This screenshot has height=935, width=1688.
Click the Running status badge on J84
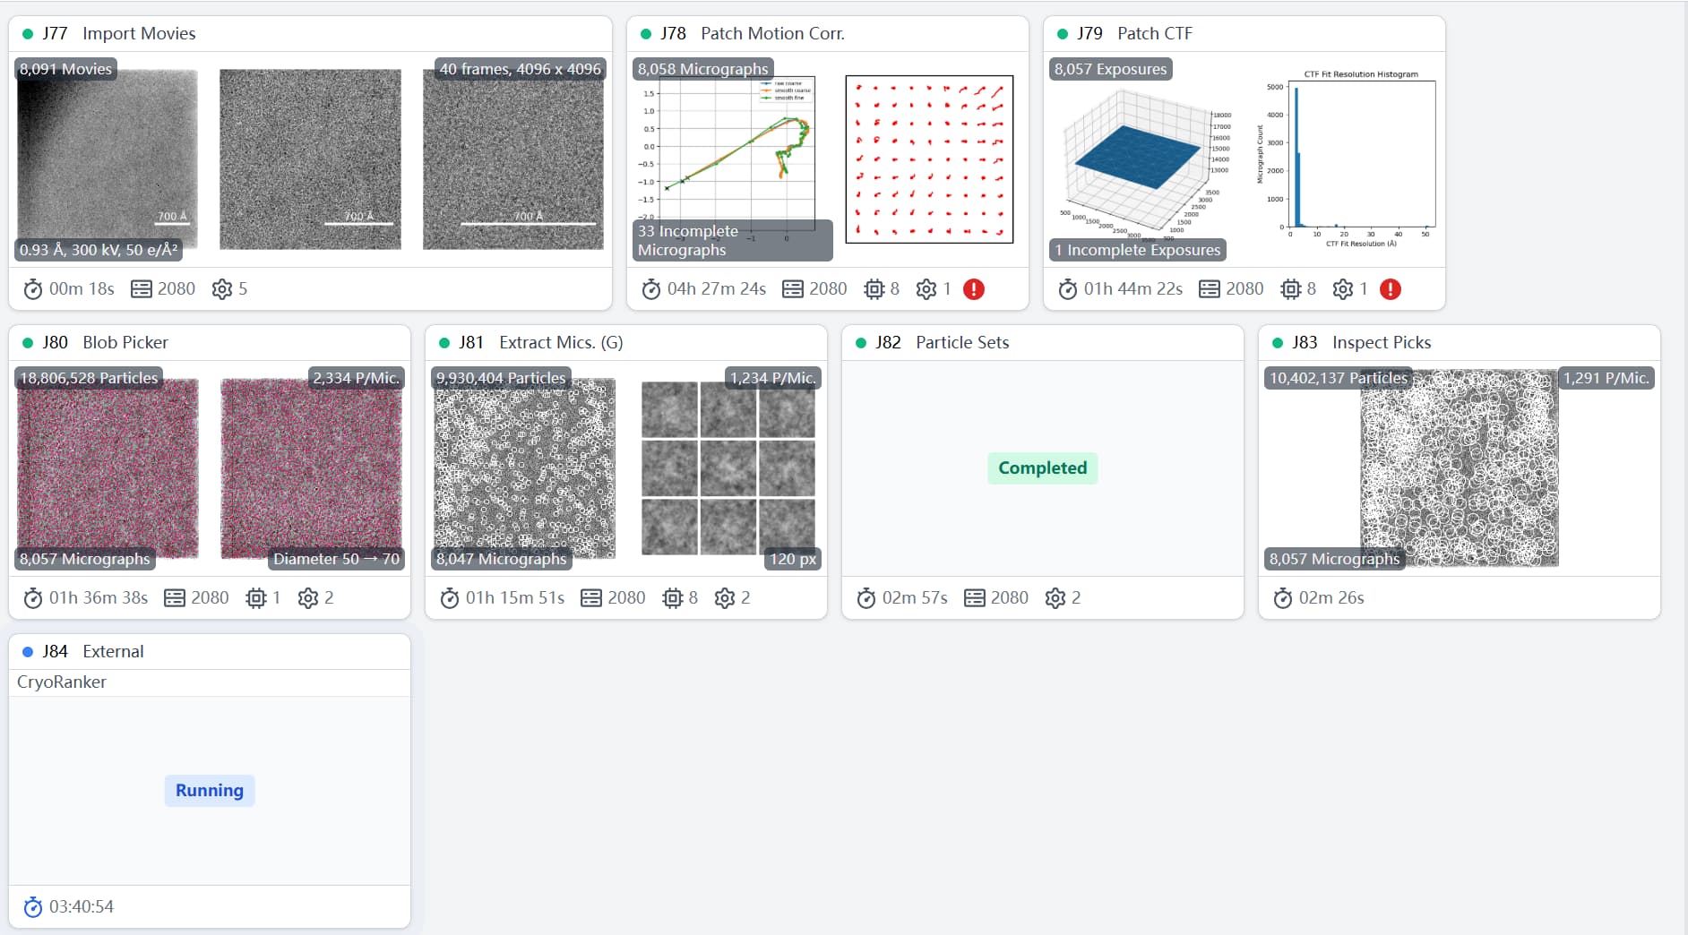pyautogui.click(x=210, y=791)
